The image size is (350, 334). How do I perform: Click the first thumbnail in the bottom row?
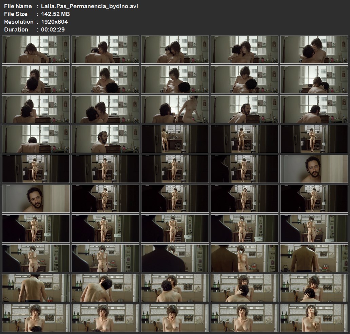[x=36, y=318]
